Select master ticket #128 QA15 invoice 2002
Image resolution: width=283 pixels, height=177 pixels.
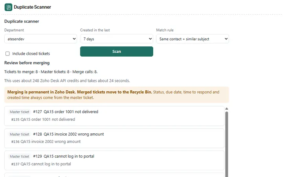click(x=68, y=134)
